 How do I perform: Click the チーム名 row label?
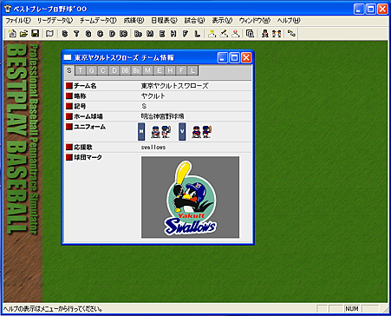(x=85, y=86)
